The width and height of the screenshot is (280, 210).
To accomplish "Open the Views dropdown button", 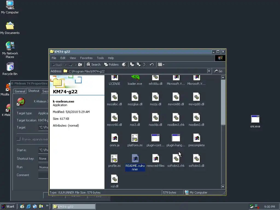I will pyautogui.click(x=161, y=65).
